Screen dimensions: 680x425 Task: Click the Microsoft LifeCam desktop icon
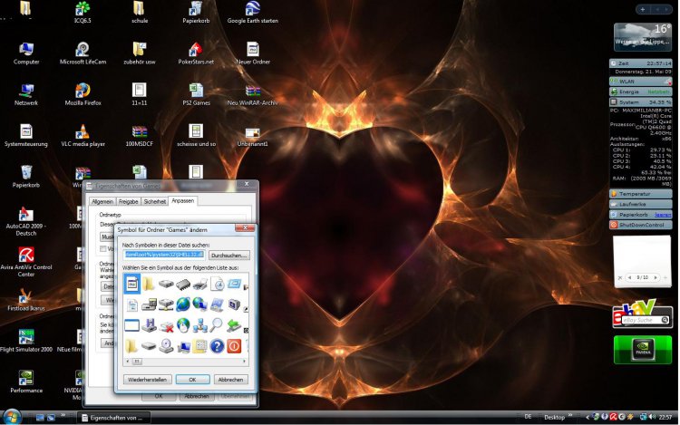(x=83, y=53)
